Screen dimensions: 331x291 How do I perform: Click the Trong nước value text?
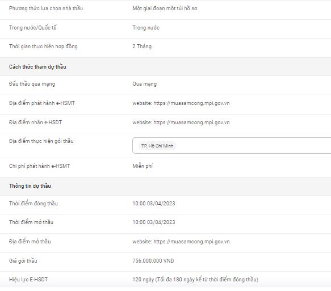click(x=146, y=28)
